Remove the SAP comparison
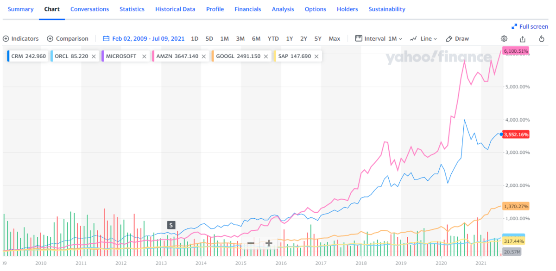The width and height of the screenshot is (556, 271). (x=316, y=56)
